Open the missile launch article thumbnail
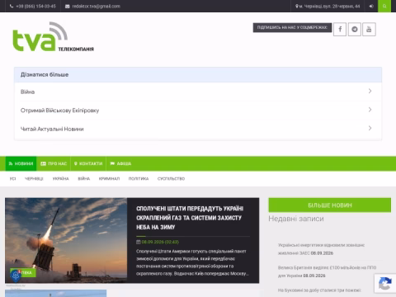Viewport: 396px width, 297px height. (66, 240)
